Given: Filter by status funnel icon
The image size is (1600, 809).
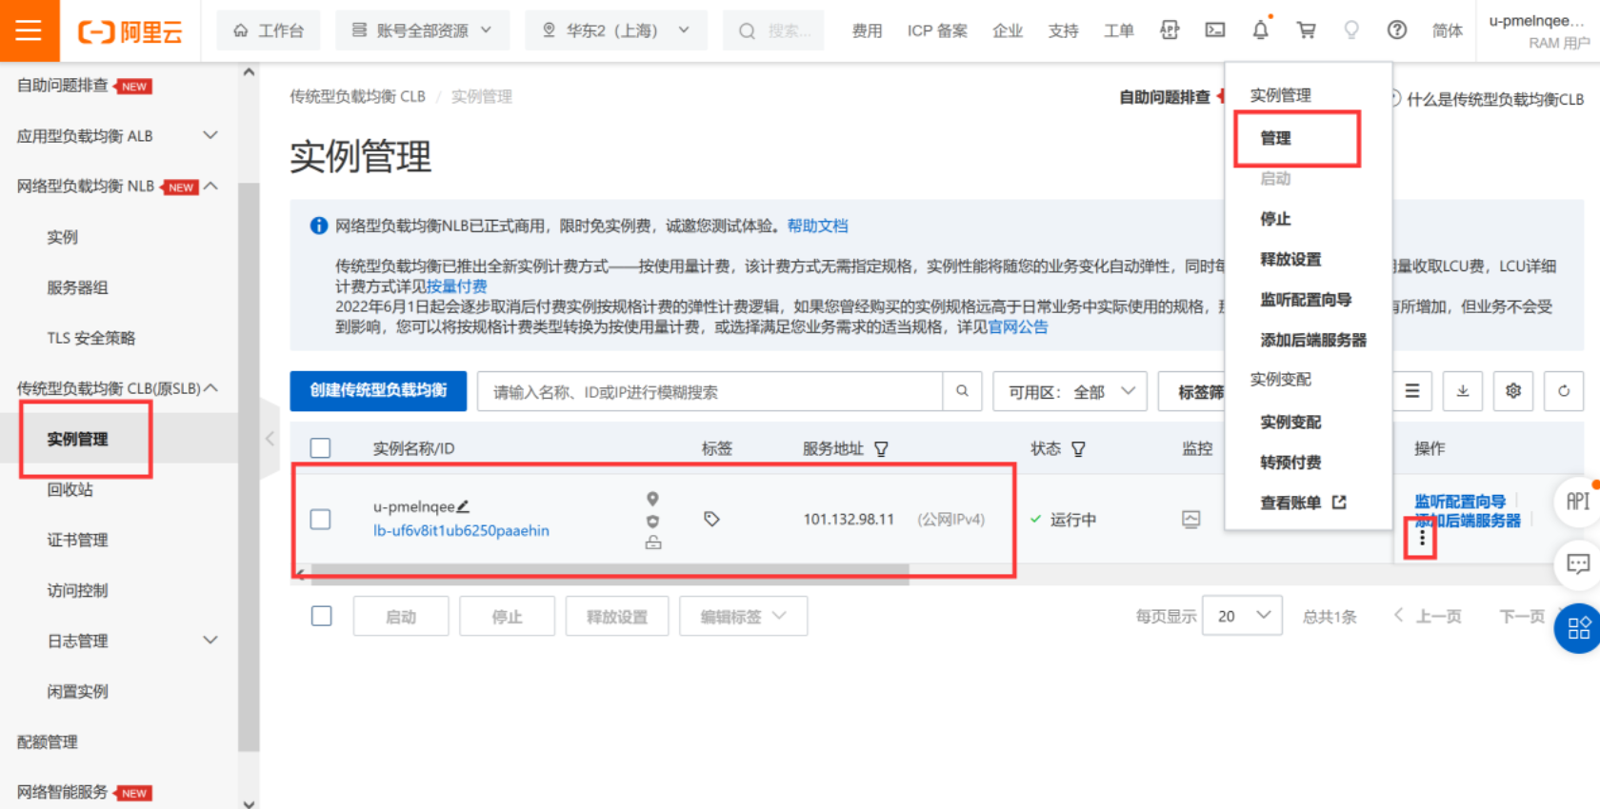Looking at the screenshot, I should pyautogui.click(x=1078, y=449).
